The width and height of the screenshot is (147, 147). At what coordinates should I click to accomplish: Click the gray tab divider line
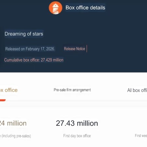76,101
